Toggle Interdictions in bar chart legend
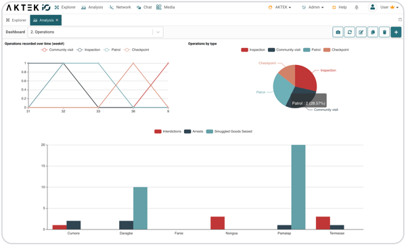Viewport: 406px width, 245px height. (x=168, y=131)
